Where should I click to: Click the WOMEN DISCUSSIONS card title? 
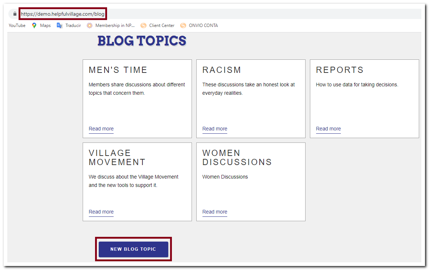(x=237, y=157)
